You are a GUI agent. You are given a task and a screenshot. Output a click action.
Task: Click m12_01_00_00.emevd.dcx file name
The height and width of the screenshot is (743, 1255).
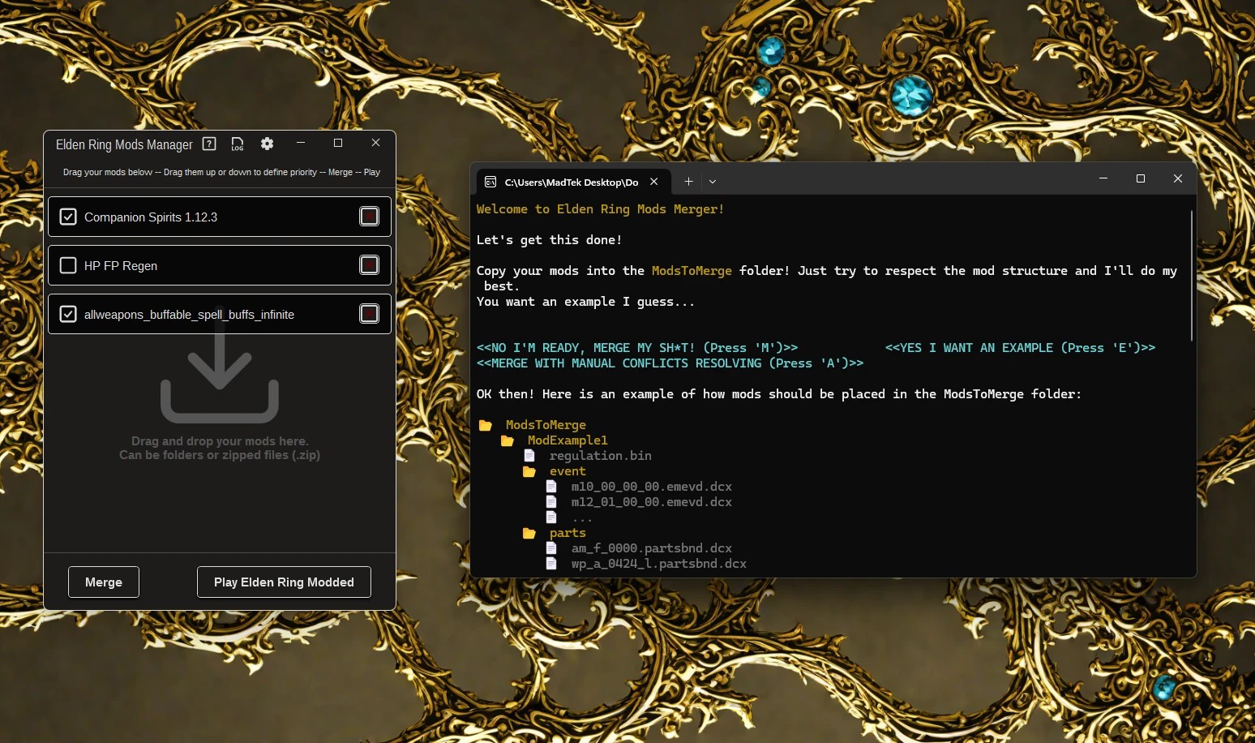(651, 502)
